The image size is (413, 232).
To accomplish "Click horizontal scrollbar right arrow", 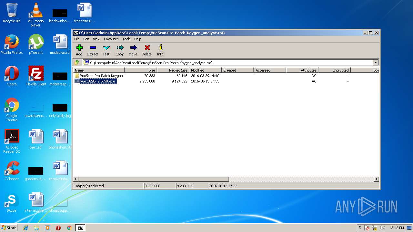I will coord(376,179).
